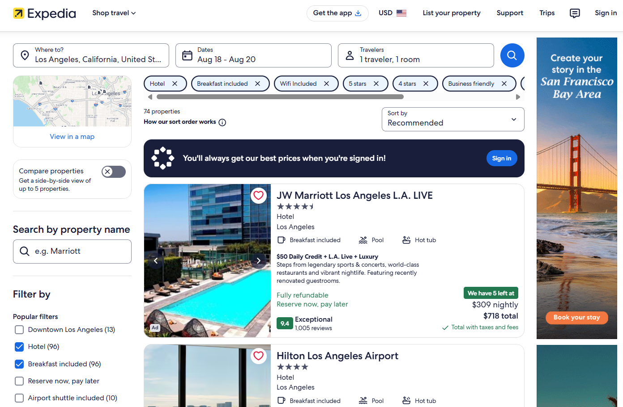The width and height of the screenshot is (623, 407).
Task: Click the Los Angeles map thumbnail
Action: tap(72, 101)
